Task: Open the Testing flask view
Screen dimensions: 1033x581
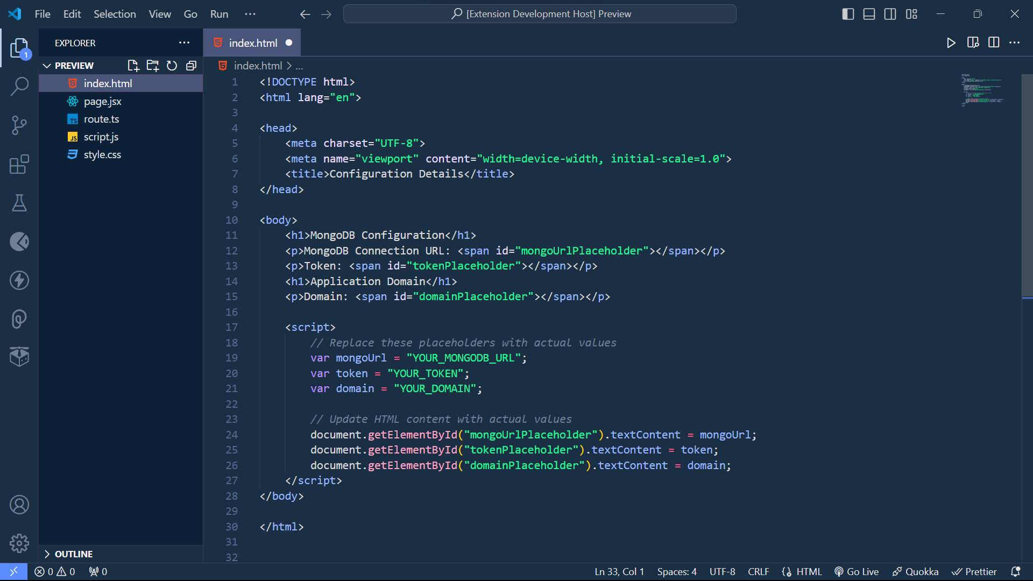Action: point(19,203)
